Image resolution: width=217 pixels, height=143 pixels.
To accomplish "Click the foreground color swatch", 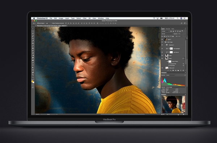I will pos(33,81).
